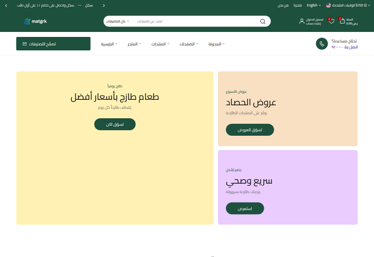Click the سريع وصحي banner heading
The image size is (374, 257).
point(249,181)
